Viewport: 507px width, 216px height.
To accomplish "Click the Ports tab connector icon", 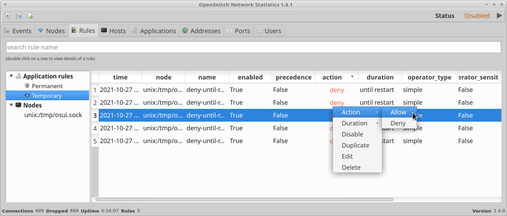I will (x=229, y=31).
